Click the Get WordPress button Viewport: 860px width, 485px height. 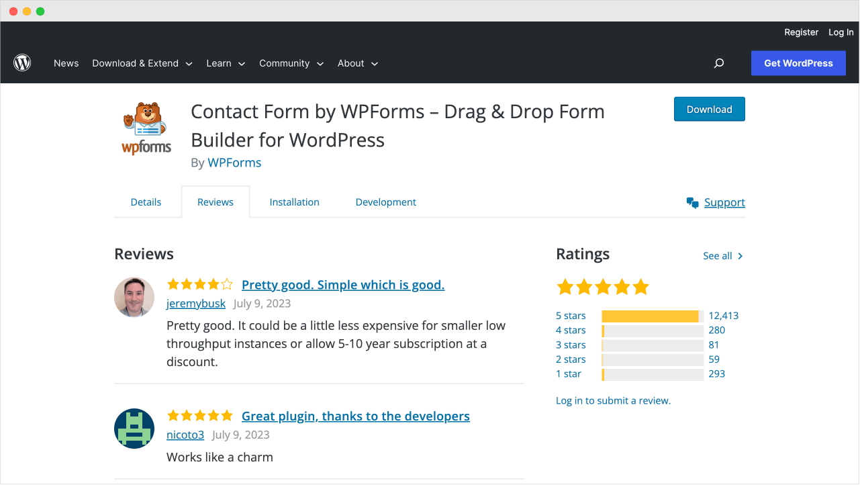pyautogui.click(x=798, y=63)
